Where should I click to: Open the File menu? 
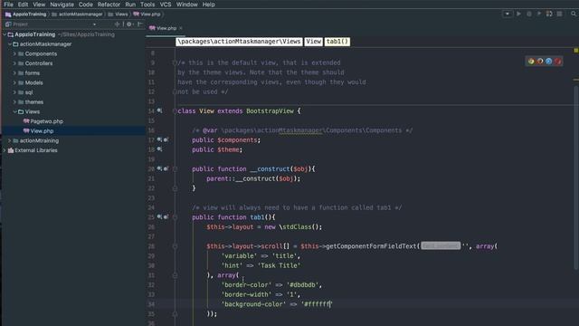(x=8, y=5)
